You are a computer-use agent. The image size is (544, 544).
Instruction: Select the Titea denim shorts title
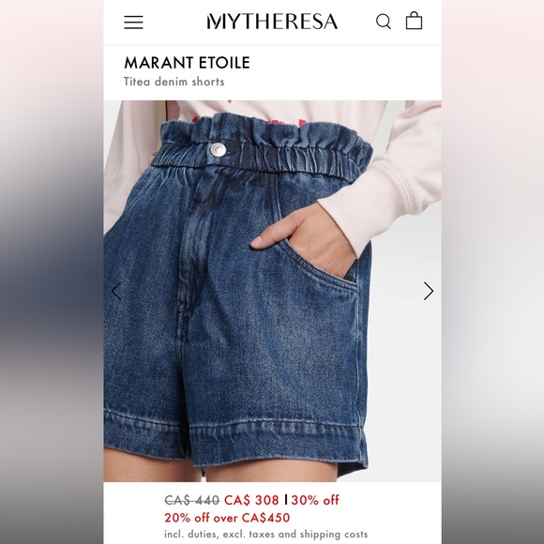[x=174, y=82]
